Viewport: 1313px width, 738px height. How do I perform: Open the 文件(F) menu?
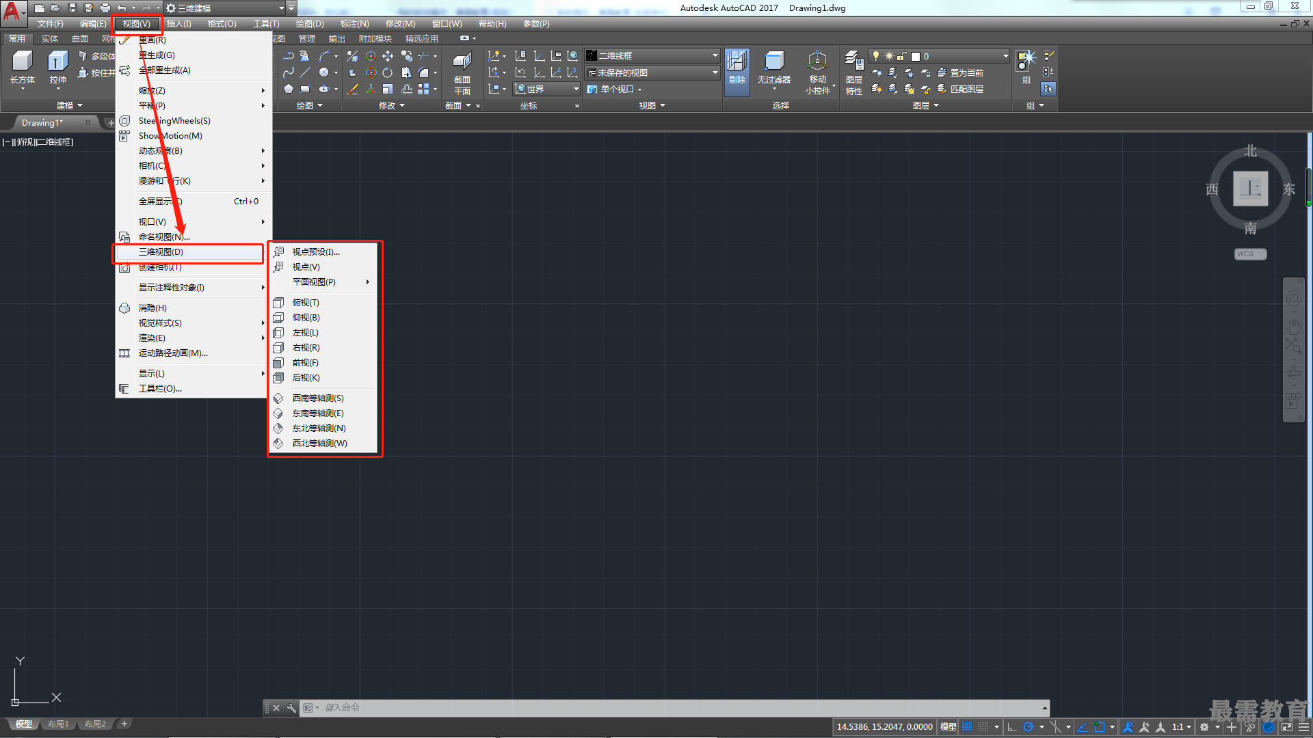click(50, 23)
